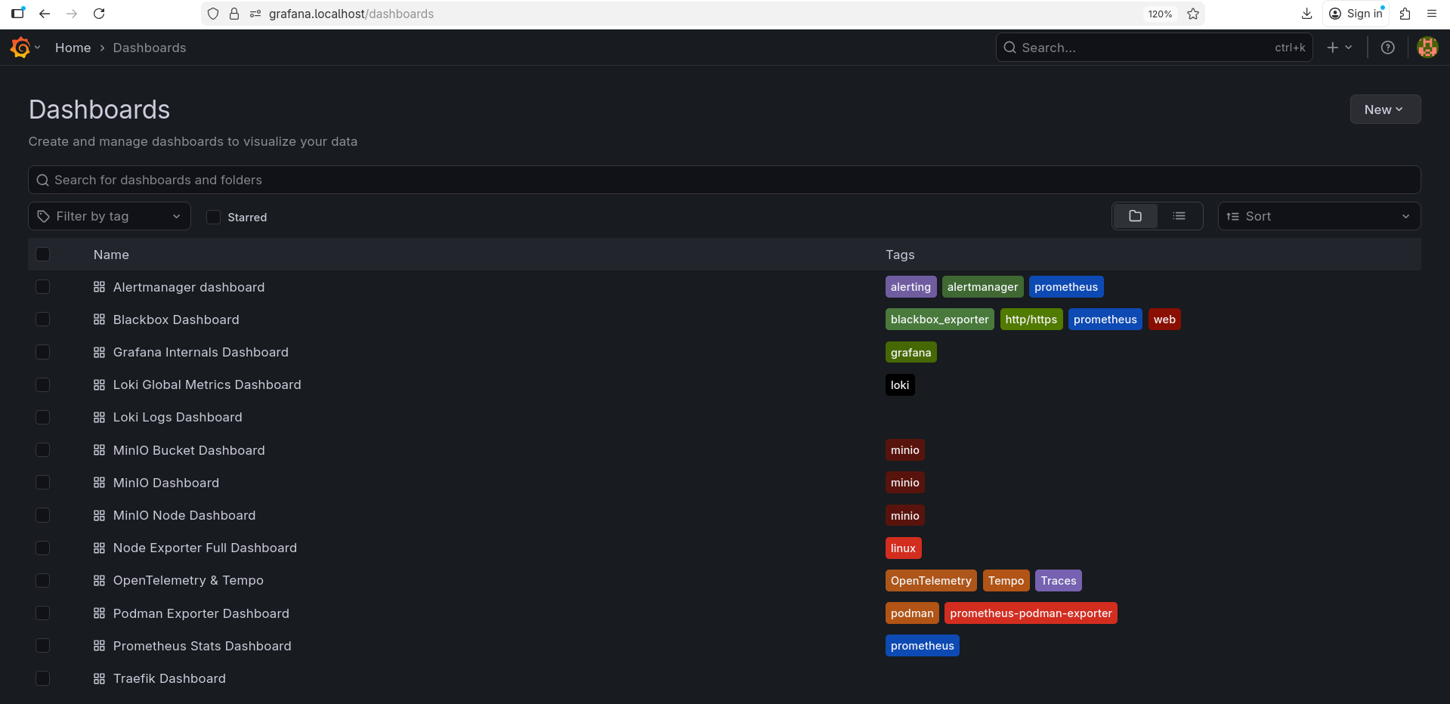Click the MinIO Dashboard grid icon

pos(99,483)
